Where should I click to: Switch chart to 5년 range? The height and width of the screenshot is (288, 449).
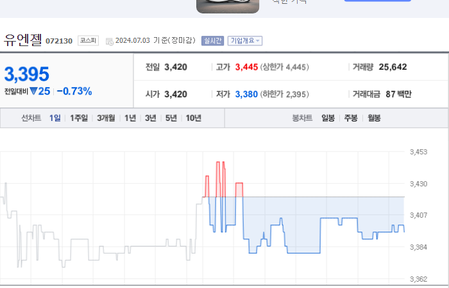[171, 118]
